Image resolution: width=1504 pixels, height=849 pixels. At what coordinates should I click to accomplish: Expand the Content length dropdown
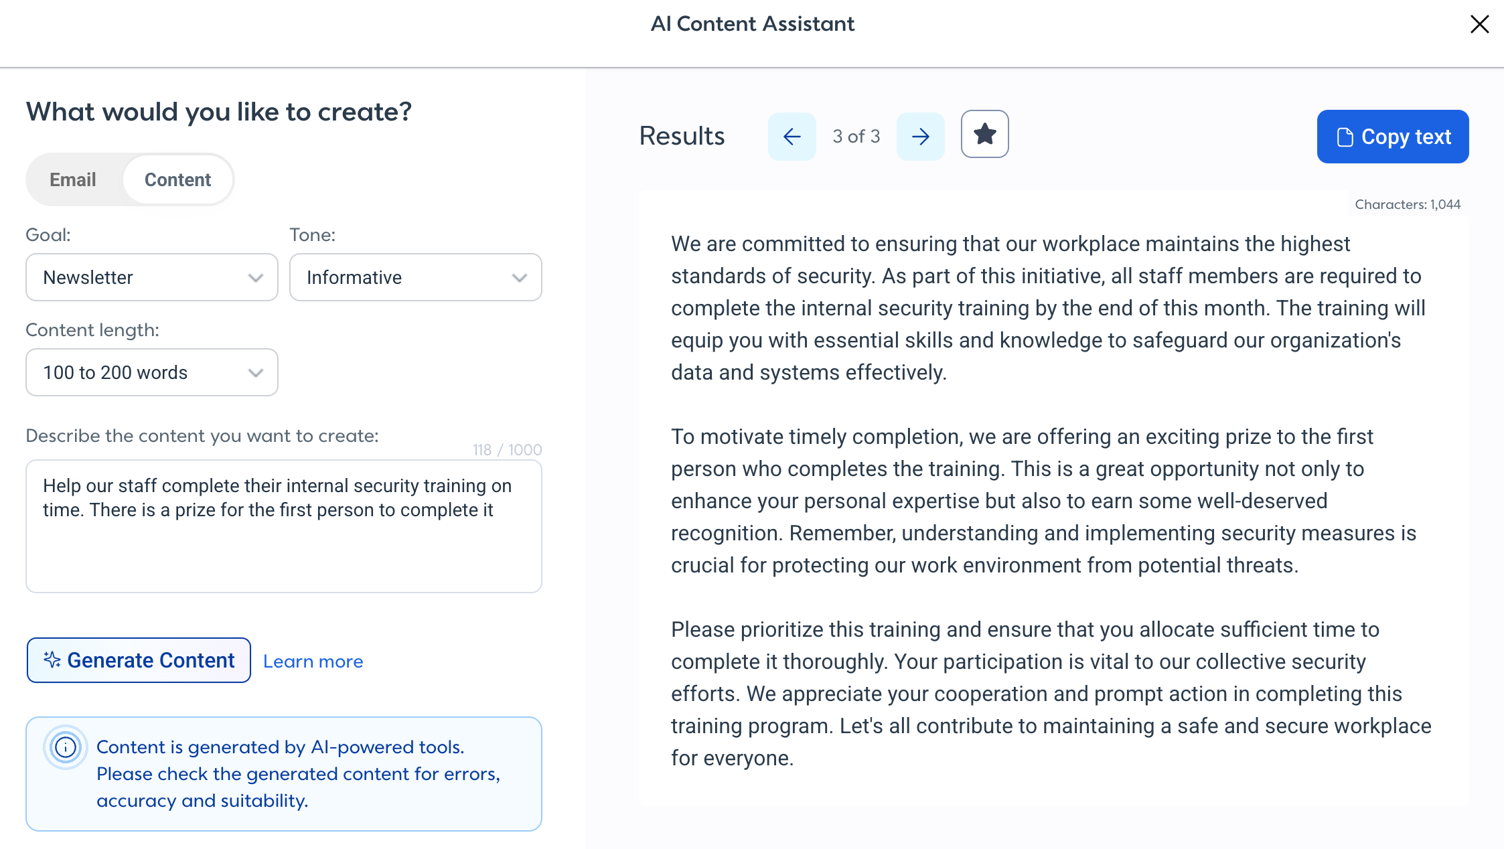coord(152,372)
